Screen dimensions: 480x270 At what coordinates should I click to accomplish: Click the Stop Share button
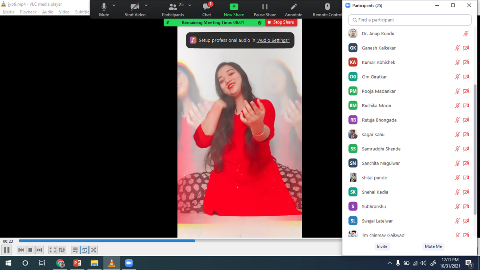(281, 22)
